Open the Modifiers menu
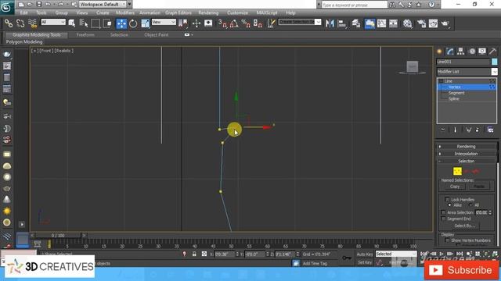501x281 pixels. [x=125, y=12]
